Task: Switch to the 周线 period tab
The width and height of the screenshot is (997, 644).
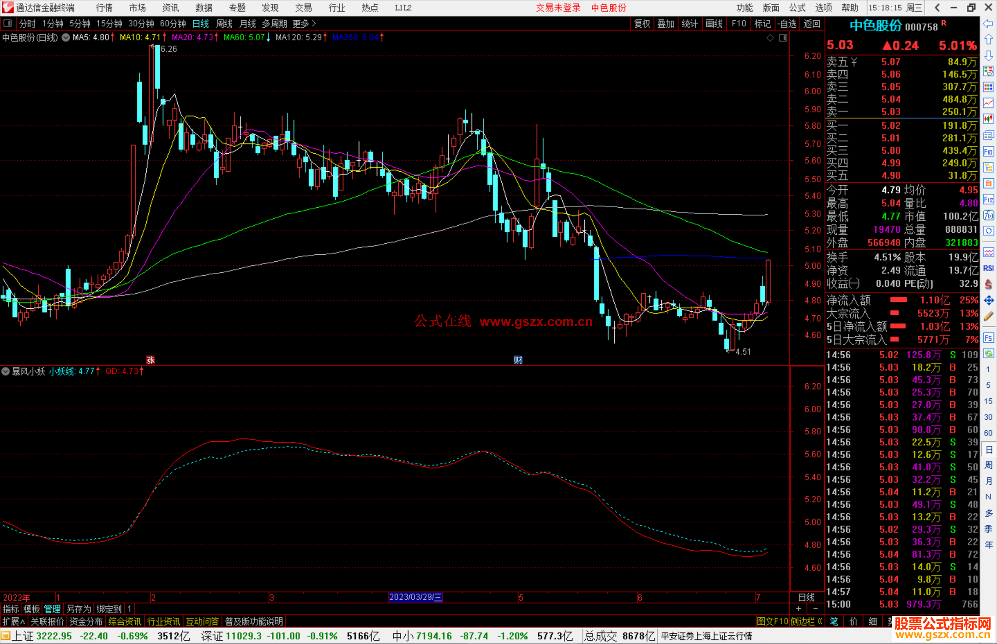Action: coord(224,24)
